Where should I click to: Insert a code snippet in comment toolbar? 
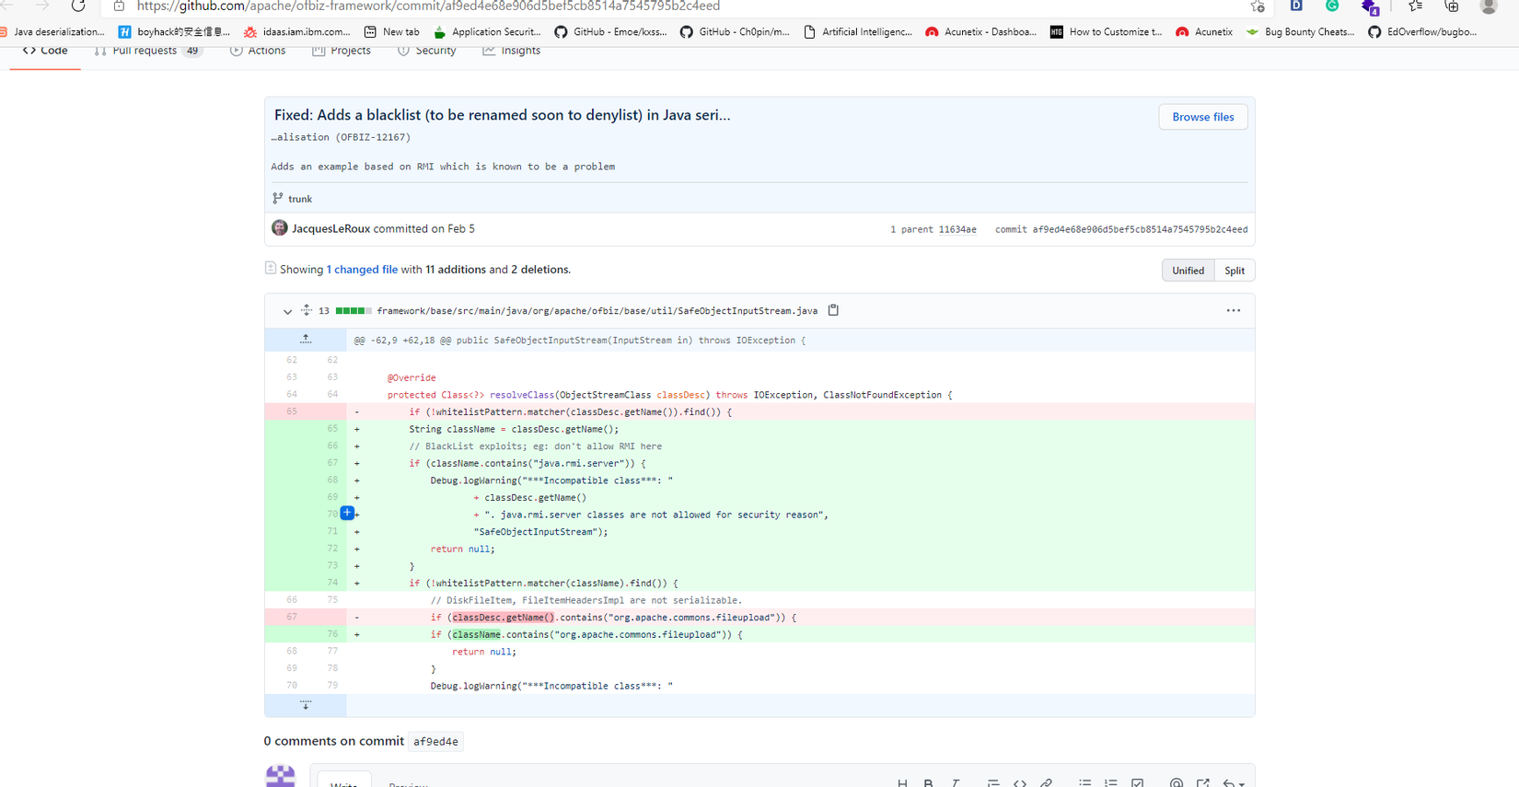[1020, 783]
